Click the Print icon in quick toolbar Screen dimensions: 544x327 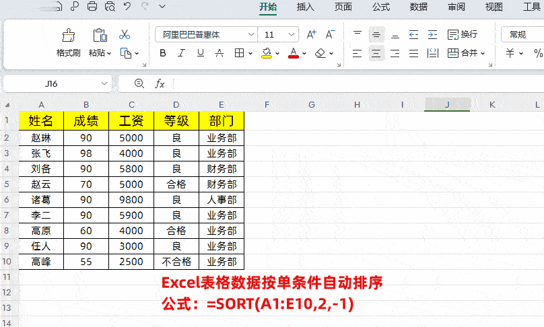[x=92, y=6]
